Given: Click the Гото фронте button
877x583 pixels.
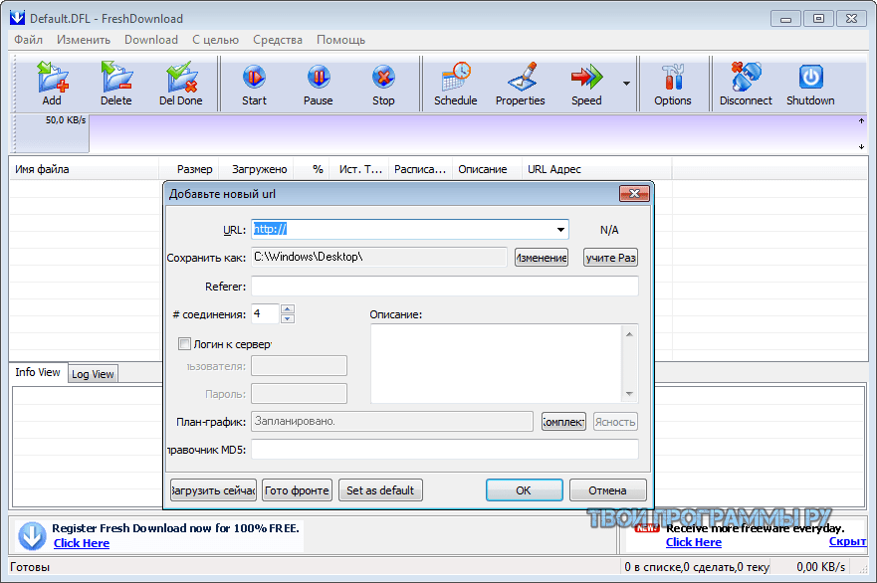Looking at the screenshot, I should 297,490.
